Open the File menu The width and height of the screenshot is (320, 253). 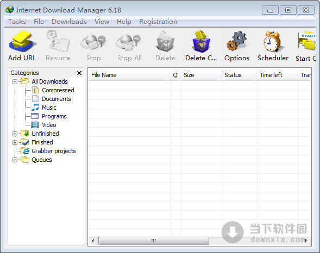[x=39, y=21]
